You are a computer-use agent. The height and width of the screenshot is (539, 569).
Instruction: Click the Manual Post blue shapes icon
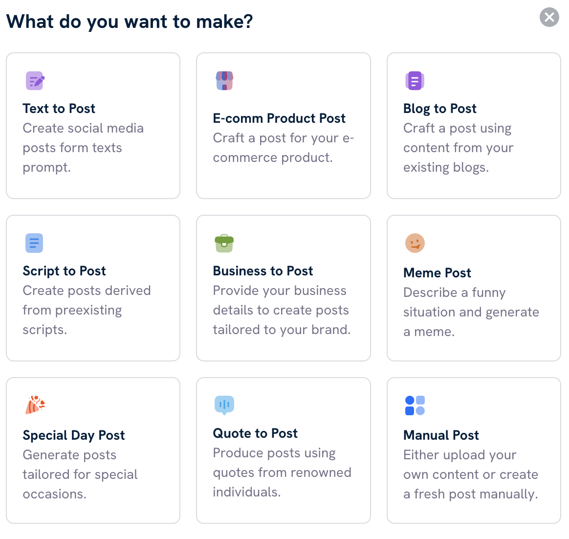[x=415, y=405]
